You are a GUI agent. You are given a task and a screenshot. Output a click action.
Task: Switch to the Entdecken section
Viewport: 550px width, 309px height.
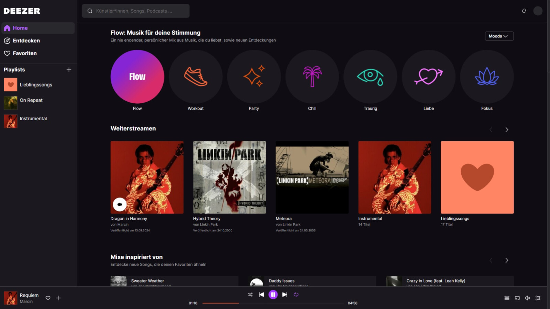click(x=26, y=41)
